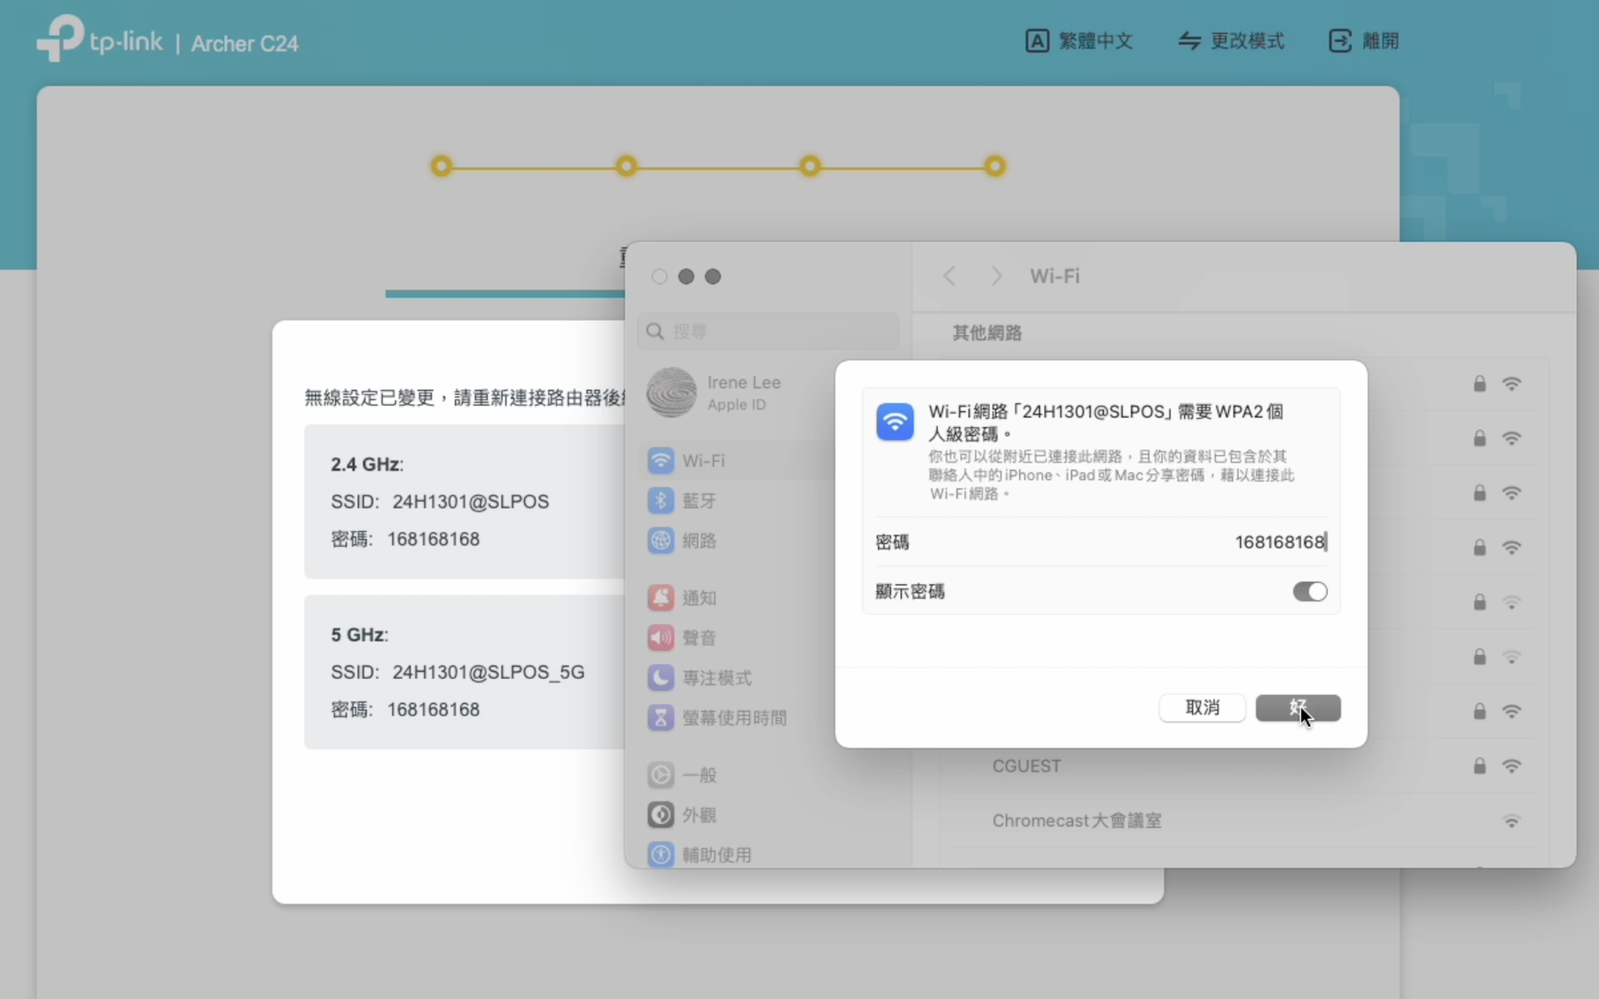Image resolution: width=1599 pixels, height=999 pixels.
Task: Click the first setup progress step dot
Action: pos(441,166)
